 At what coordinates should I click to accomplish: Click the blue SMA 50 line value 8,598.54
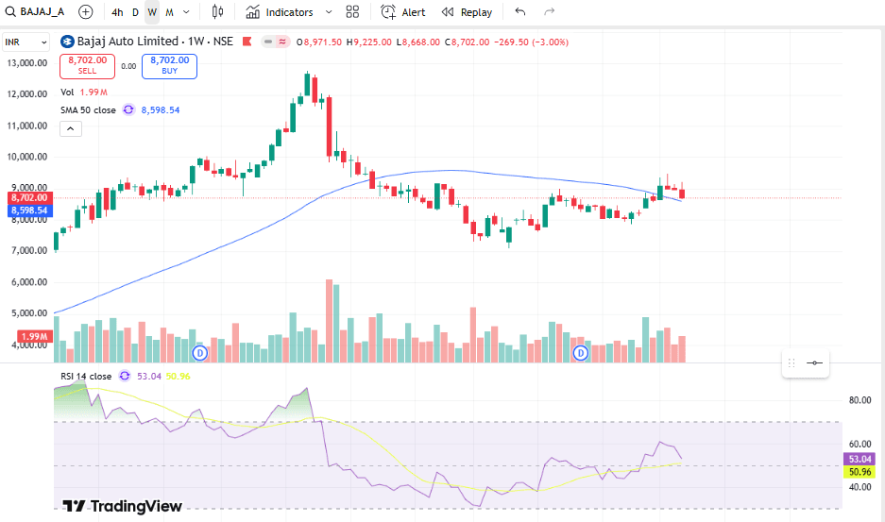[x=161, y=110]
